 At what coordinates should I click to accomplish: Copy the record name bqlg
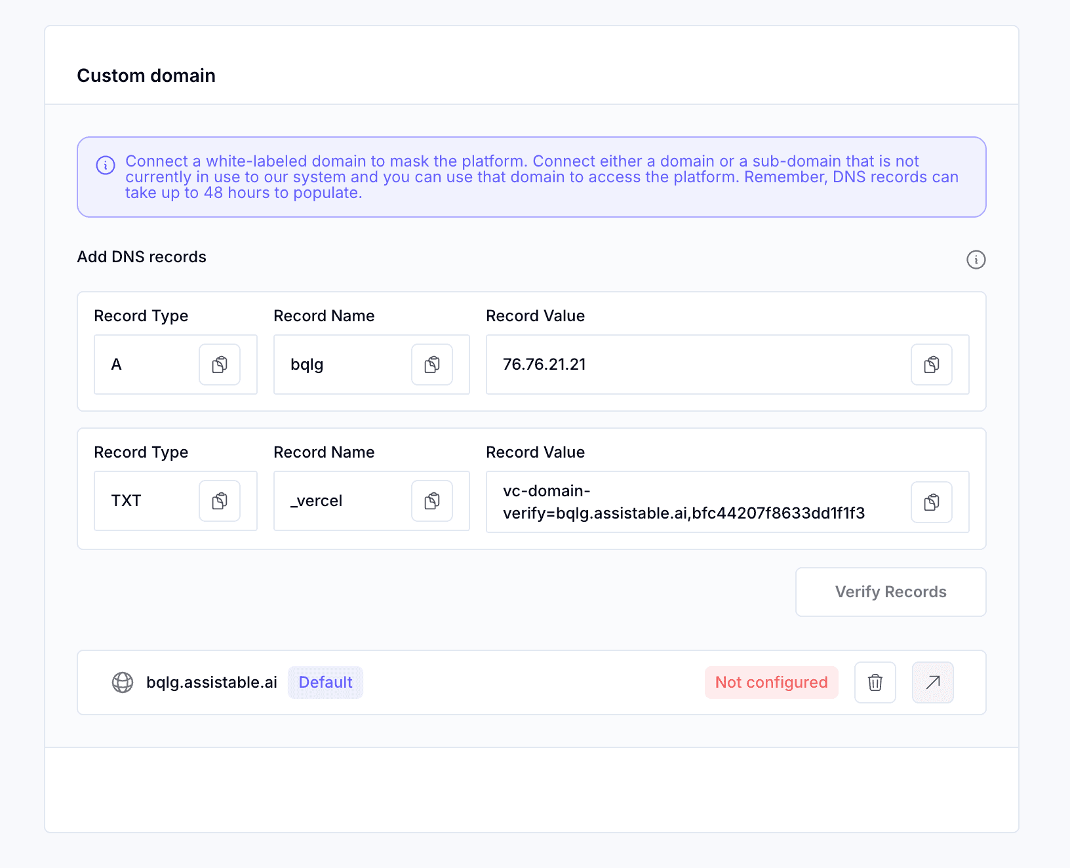(x=431, y=365)
